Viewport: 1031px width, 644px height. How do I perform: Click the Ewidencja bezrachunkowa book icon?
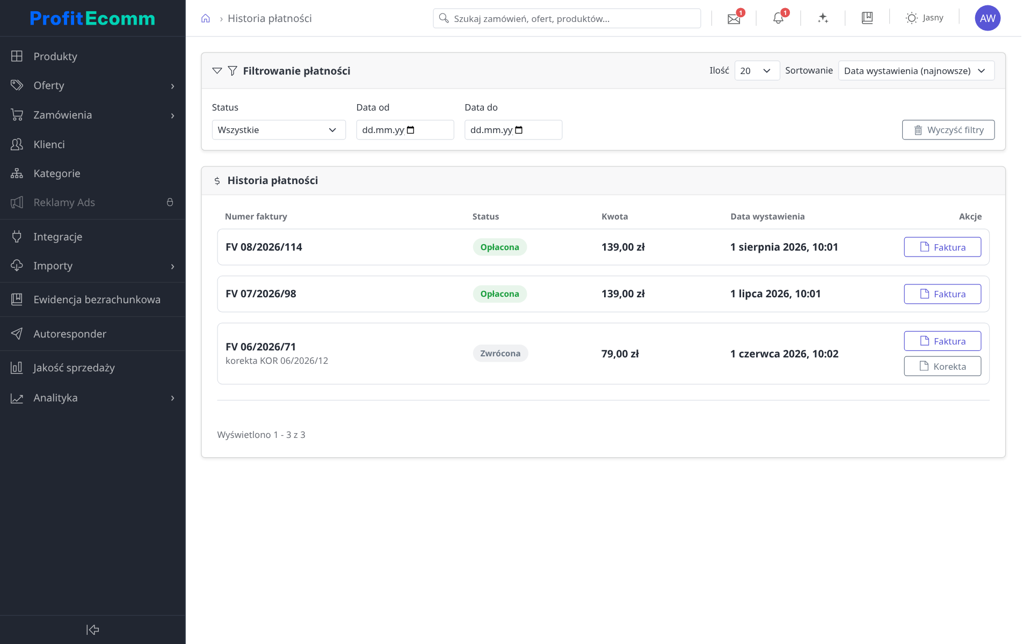[17, 299]
